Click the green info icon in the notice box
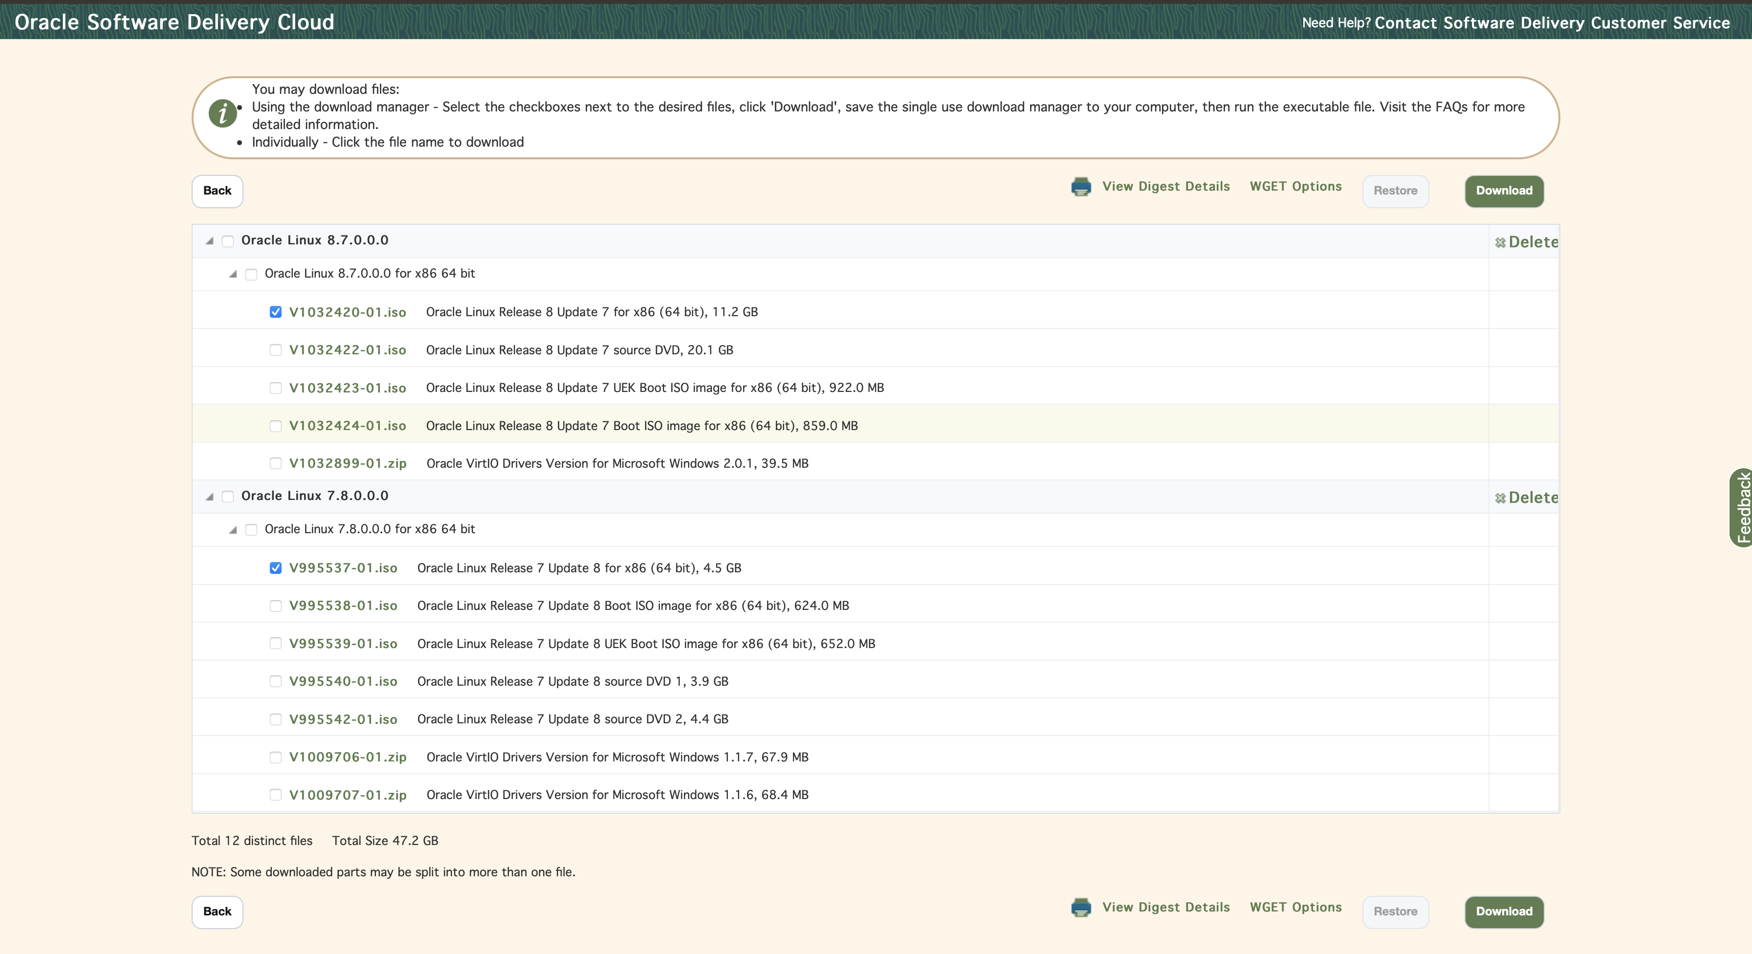1752x954 pixels. [222, 113]
